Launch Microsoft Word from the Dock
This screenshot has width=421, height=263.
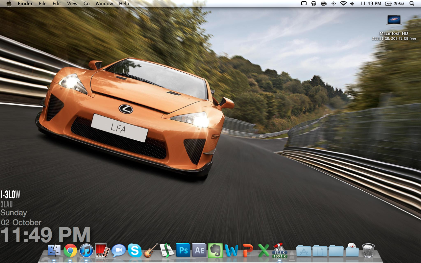pos(232,251)
